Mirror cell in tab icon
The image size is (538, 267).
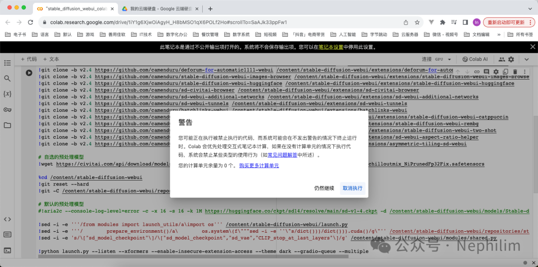[505, 72]
